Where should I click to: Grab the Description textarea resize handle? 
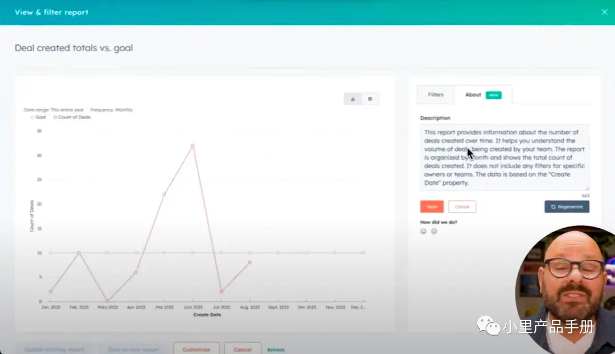click(587, 188)
